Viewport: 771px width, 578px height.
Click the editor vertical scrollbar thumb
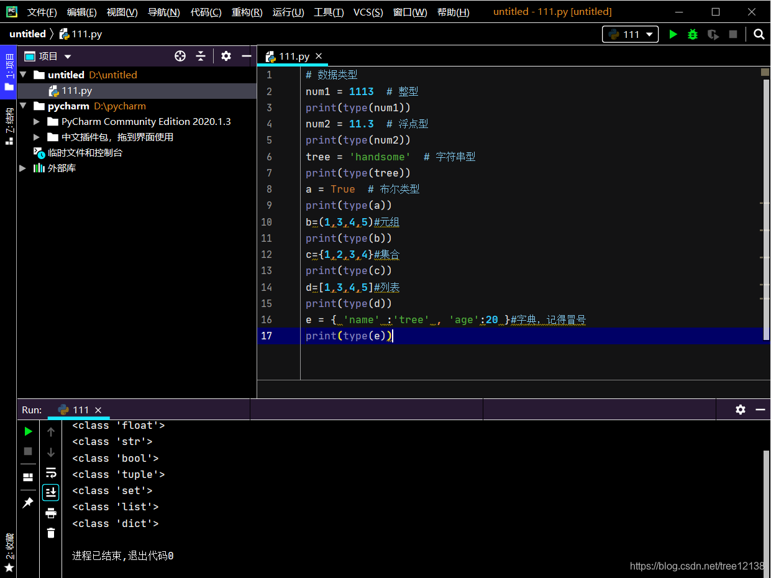[x=765, y=209]
